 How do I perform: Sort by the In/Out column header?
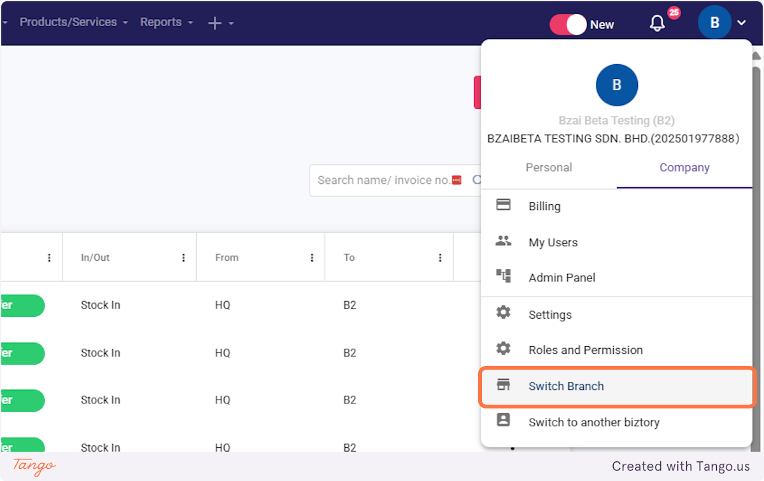[95, 258]
